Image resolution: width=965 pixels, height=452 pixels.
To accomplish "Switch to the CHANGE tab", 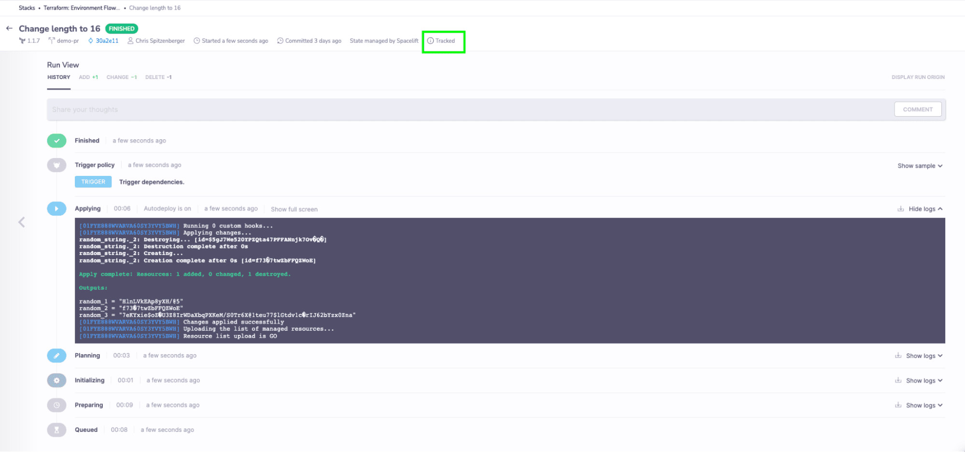I will [x=122, y=78].
